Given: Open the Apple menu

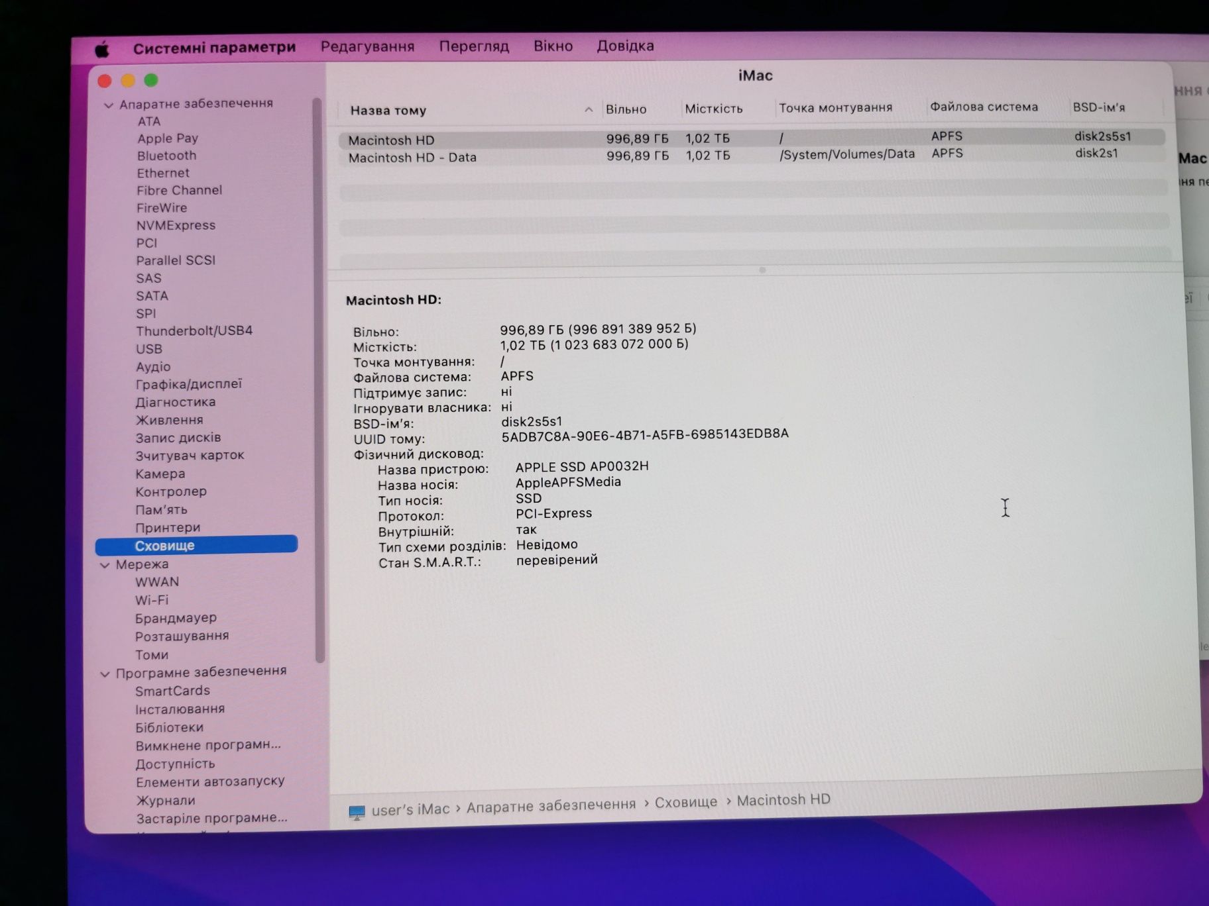Looking at the screenshot, I should click(x=102, y=50).
